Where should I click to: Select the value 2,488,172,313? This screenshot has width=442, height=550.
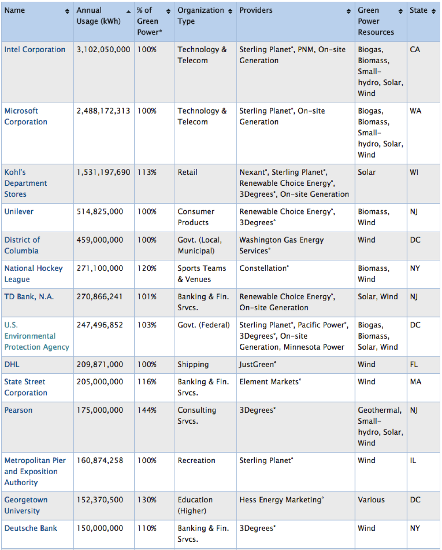click(103, 111)
